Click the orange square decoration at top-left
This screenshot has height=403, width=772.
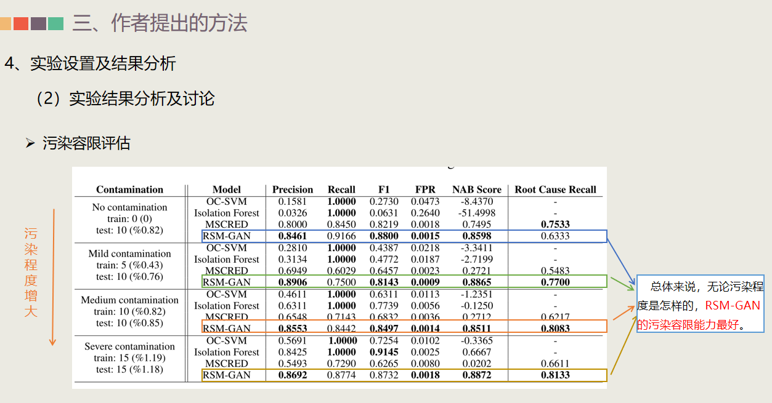pos(5,23)
